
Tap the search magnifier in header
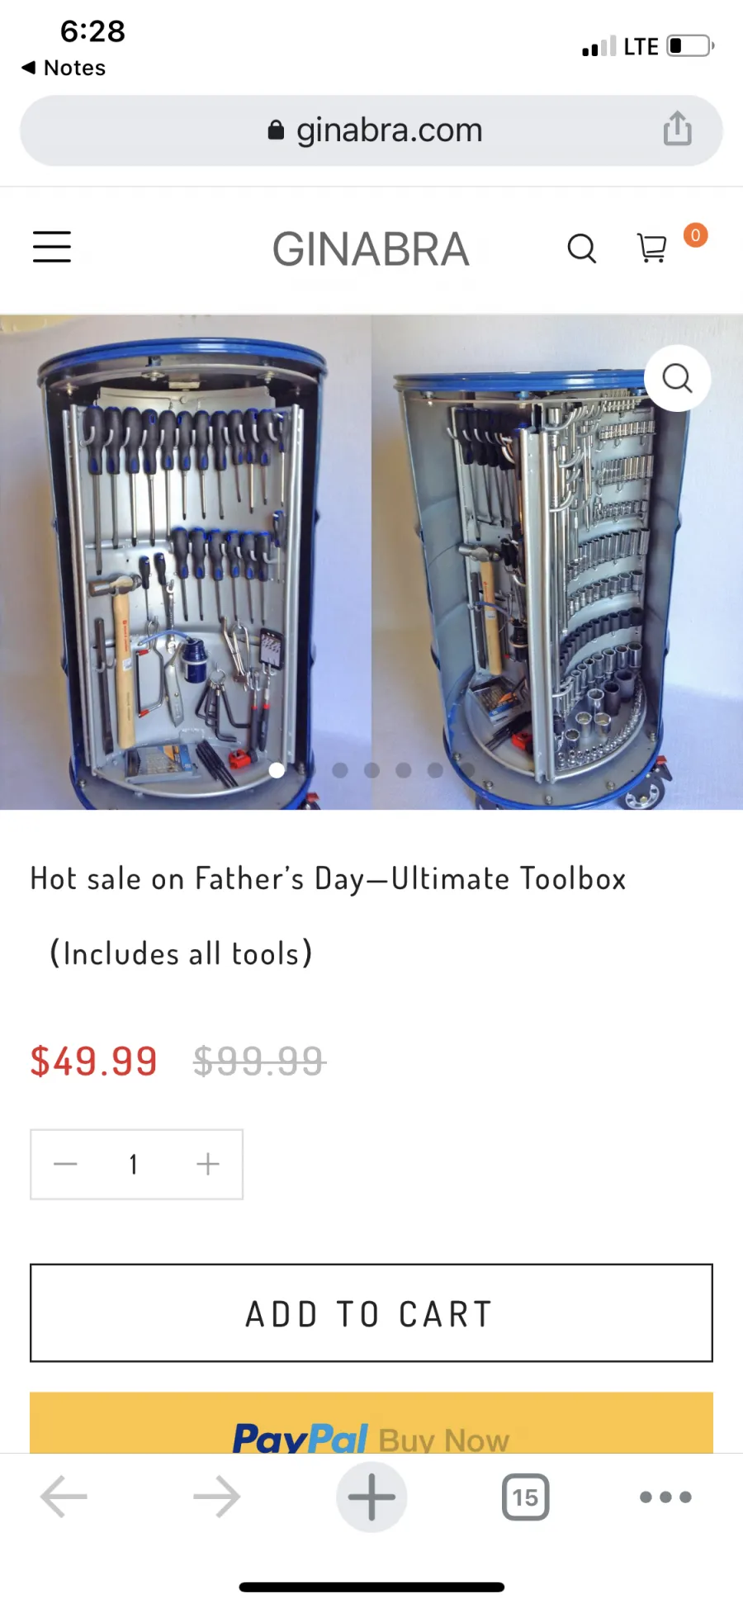click(582, 248)
